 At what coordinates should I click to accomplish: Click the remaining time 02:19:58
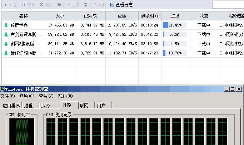(149, 44)
